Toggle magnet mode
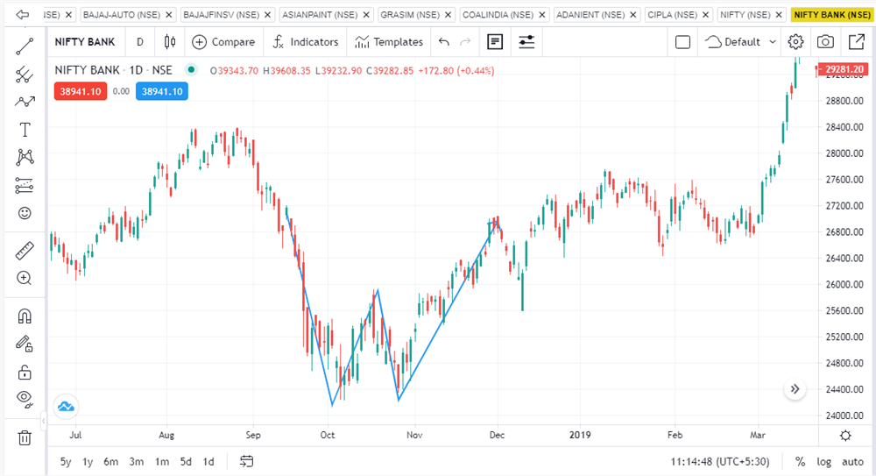The image size is (876, 476). point(25,316)
